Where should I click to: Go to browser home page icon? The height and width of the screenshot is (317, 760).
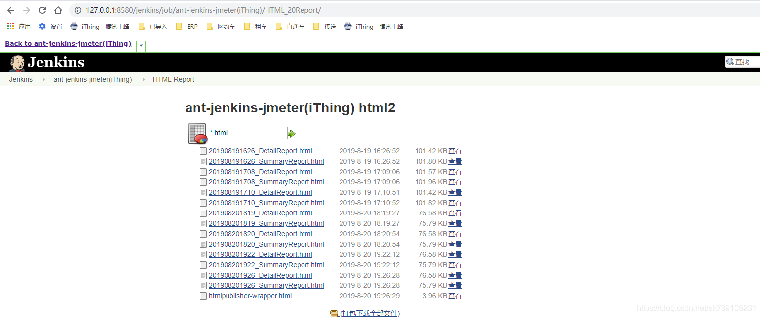[x=58, y=10]
